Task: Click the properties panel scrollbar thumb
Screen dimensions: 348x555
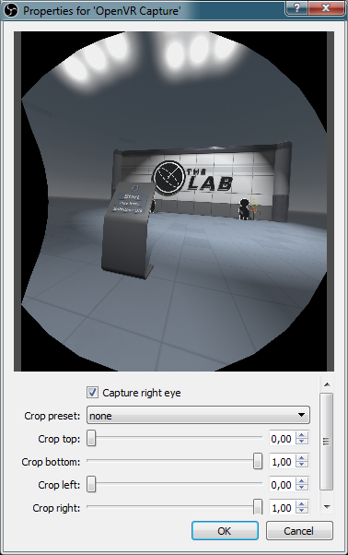Action: point(327,442)
